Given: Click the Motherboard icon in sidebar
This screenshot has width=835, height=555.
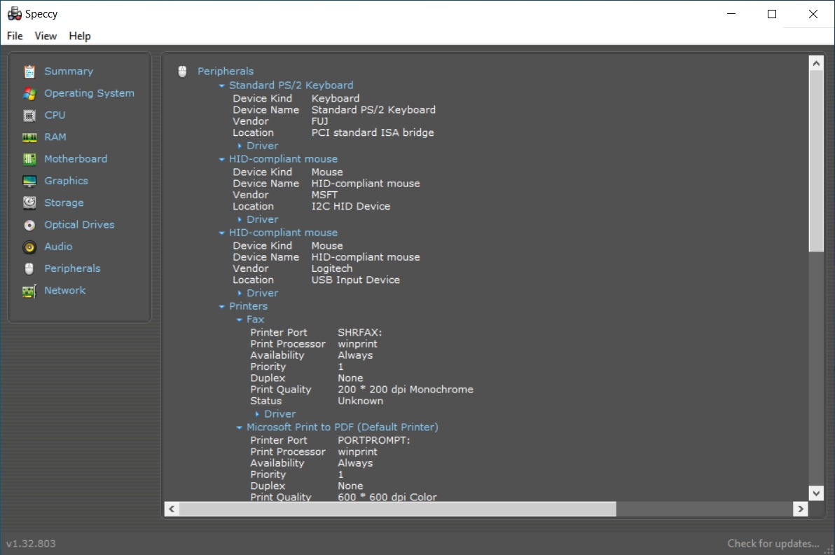Looking at the screenshot, I should [x=29, y=159].
